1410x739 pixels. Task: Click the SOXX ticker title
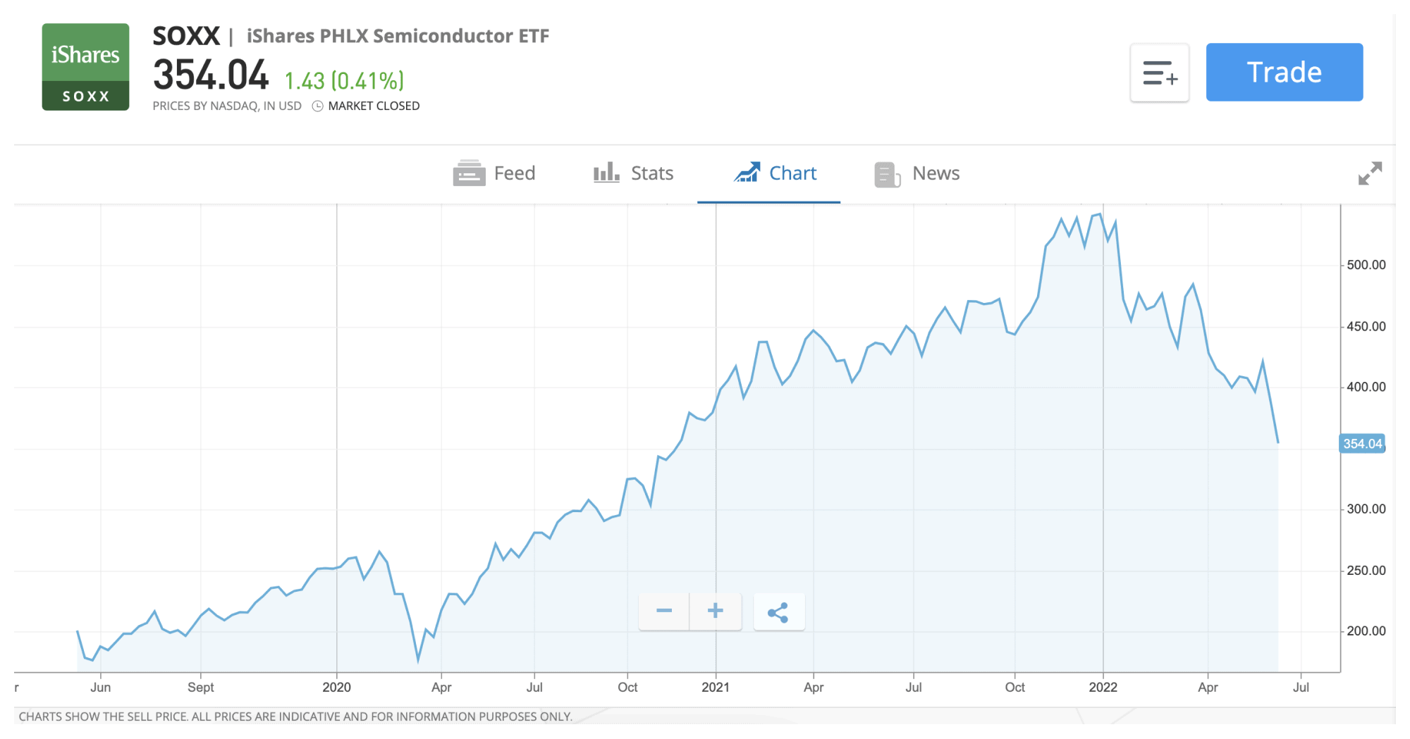(x=186, y=36)
